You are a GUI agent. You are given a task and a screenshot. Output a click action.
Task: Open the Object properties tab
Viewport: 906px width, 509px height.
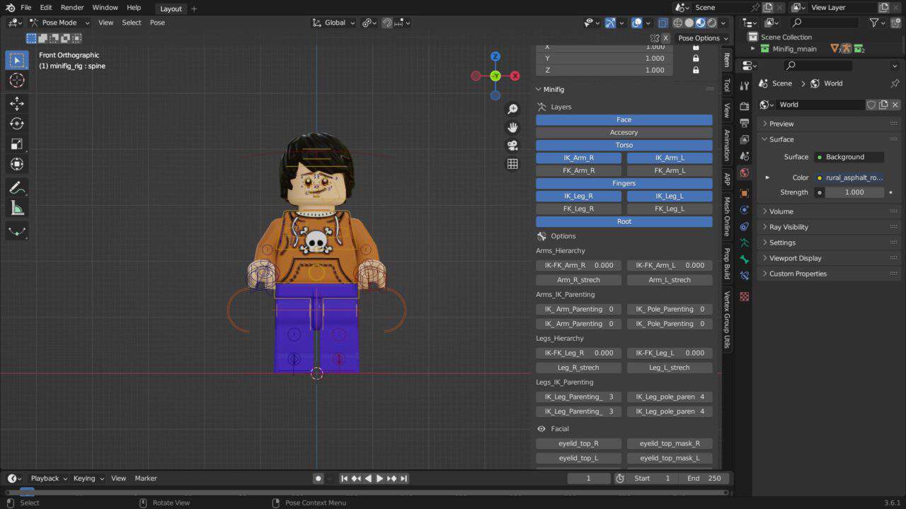(x=744, y=193)
